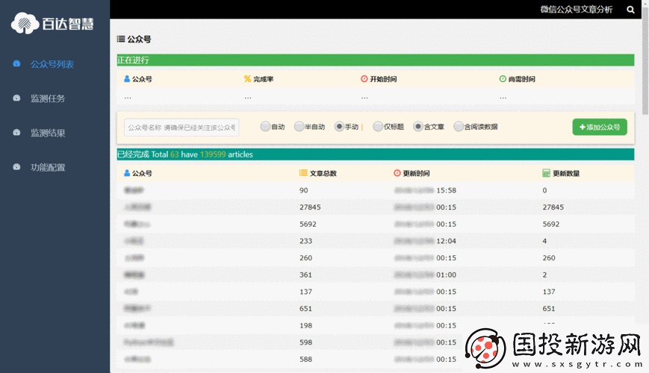Click the 尚需时间 column header

pos(521,79)
